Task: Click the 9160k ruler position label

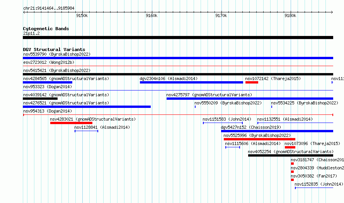Action: [152, 15]
